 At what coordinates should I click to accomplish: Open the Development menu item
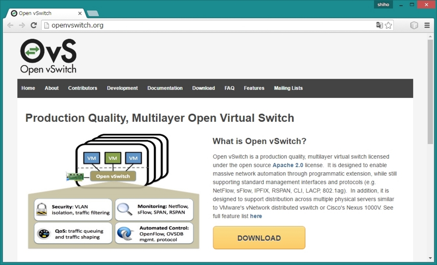pyautogui.click(x=122, y=88)
